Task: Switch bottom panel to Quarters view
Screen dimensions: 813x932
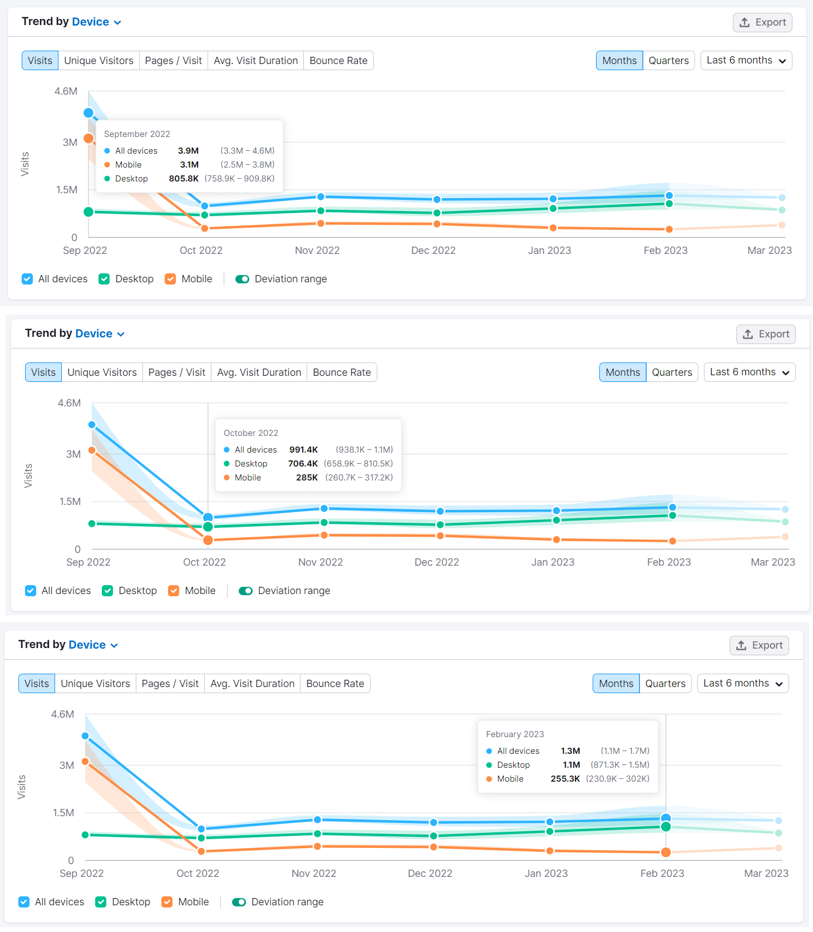Action: (666, 684)
